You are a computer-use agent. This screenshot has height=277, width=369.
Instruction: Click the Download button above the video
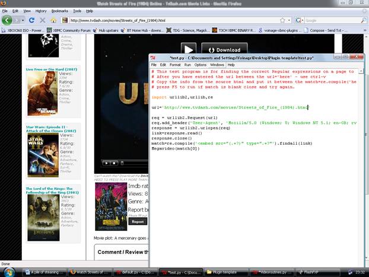click(224, 49)
